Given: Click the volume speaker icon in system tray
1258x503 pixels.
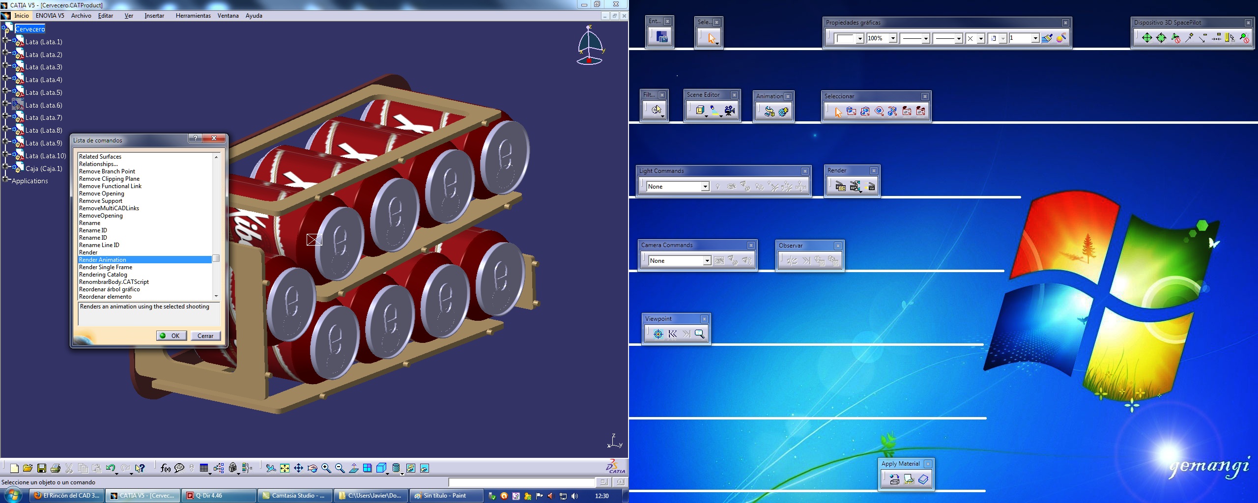Looking at the screenshot, I should click(575, 496).
